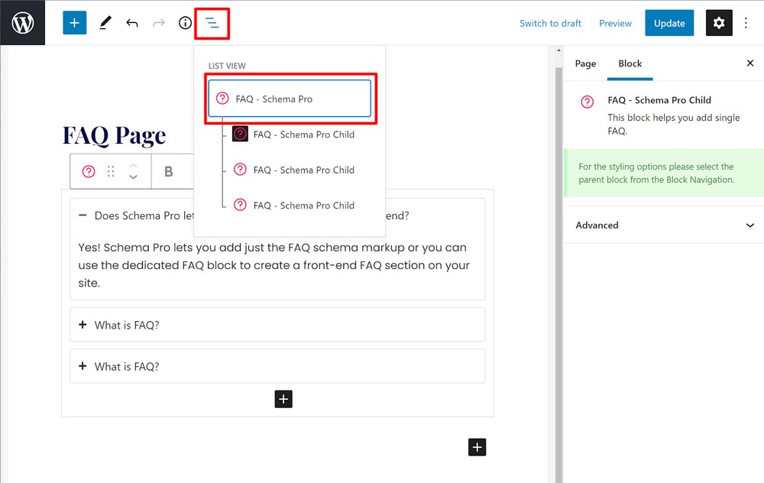Toggle the List View icon
The image size is (764, 483).
(x=212, y=23)
